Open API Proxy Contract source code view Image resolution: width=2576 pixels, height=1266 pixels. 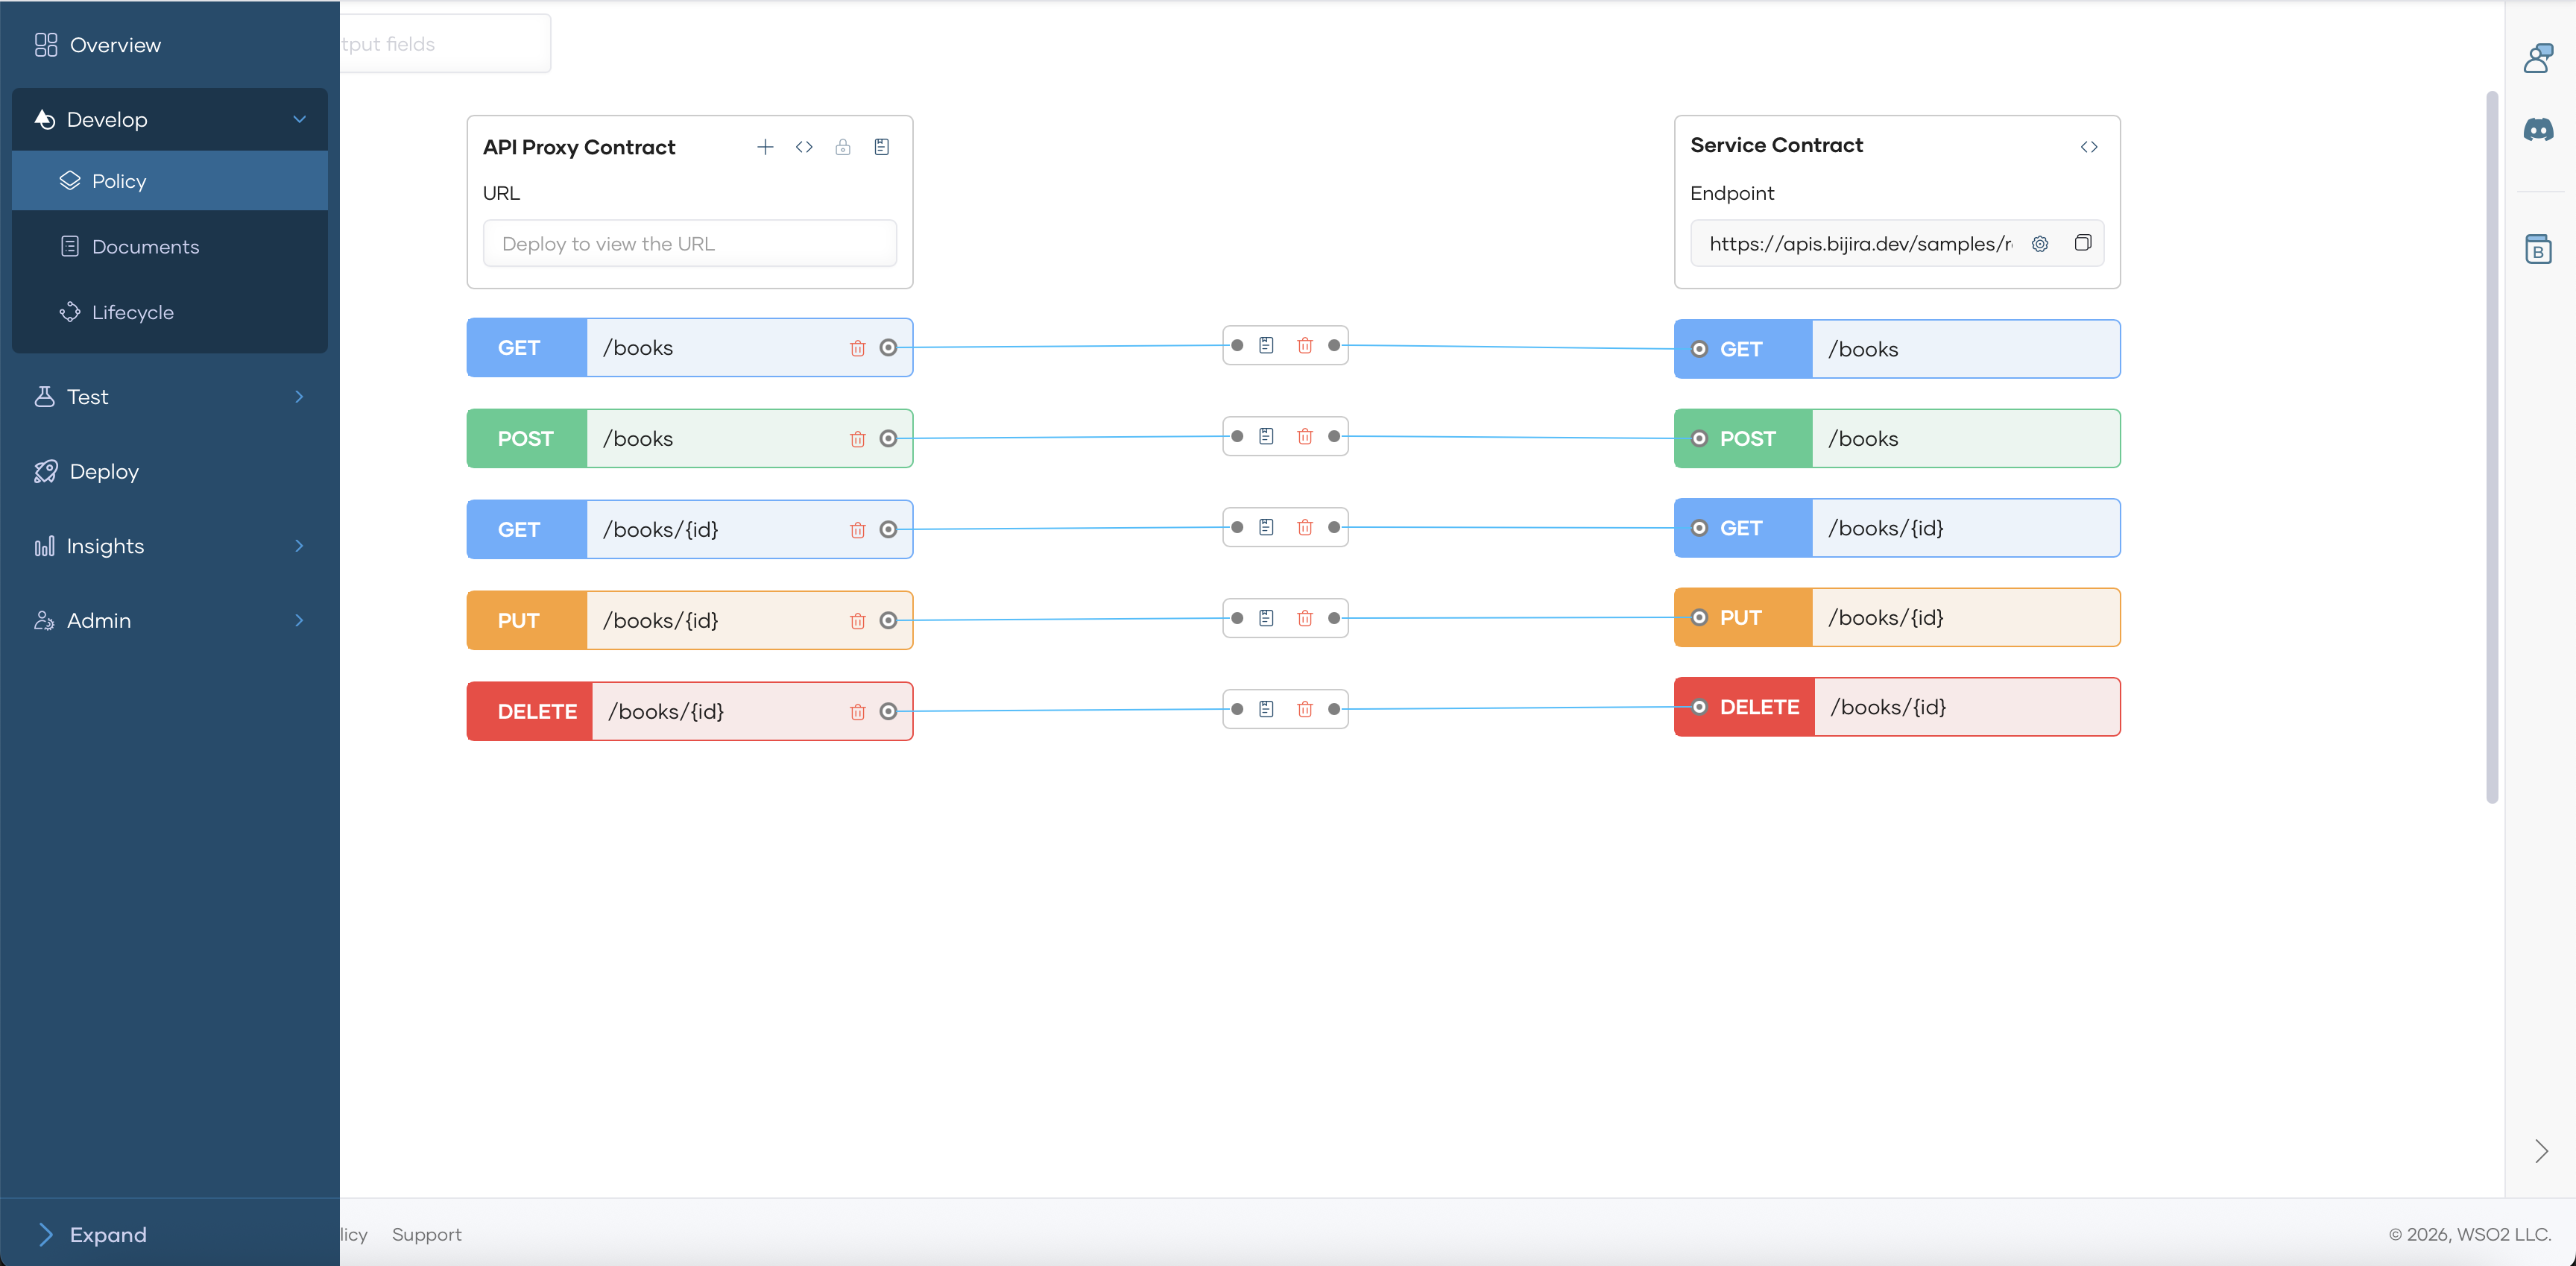tap(804, 147)
